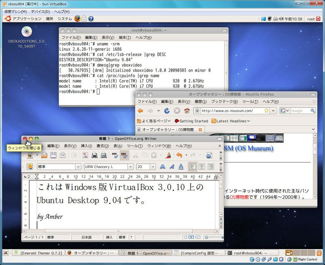Open the Firefox search engine dropdown
This screenshot has width=325, height=265.
pyautogui.click(x=288, y=111)
